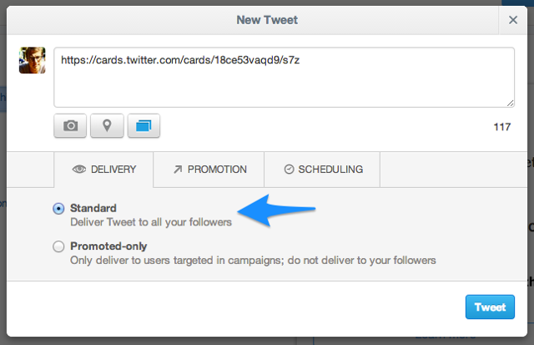The width and height of the screenshot is (534, 345).
Task: Go to the Scheduling tab
Action: tap(323, 170)
